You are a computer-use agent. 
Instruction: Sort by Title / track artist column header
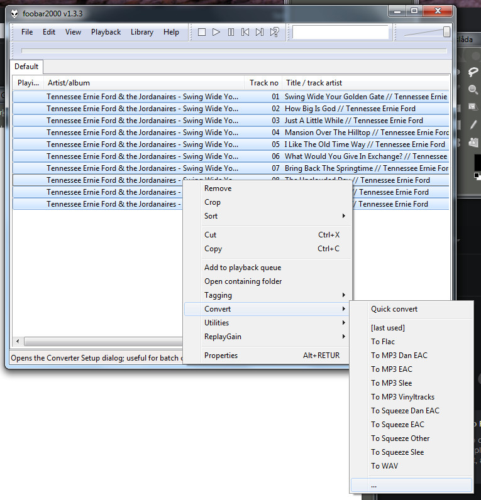[366, 83]
